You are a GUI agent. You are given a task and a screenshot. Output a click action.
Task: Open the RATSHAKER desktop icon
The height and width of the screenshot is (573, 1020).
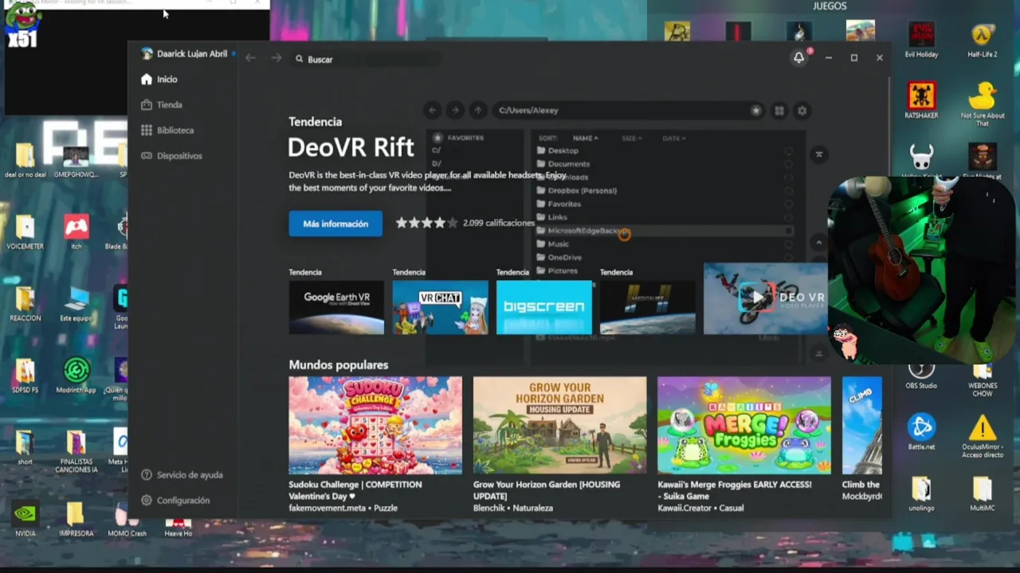[x=921, y=101]
